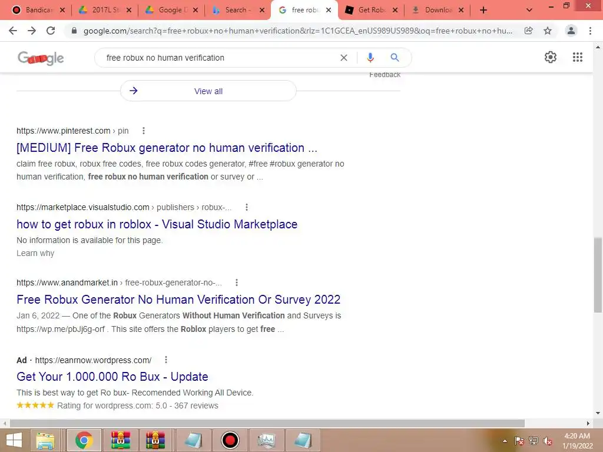The width and height of the screenshot is (603, 452).
Task: Click the vertical scrollbar thumb
Action: 598,275
